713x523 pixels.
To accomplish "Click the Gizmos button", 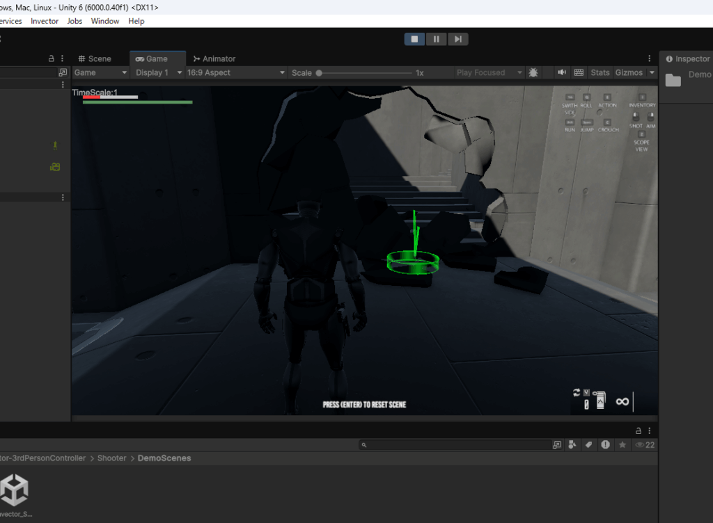I will click(x=629, y=72).
